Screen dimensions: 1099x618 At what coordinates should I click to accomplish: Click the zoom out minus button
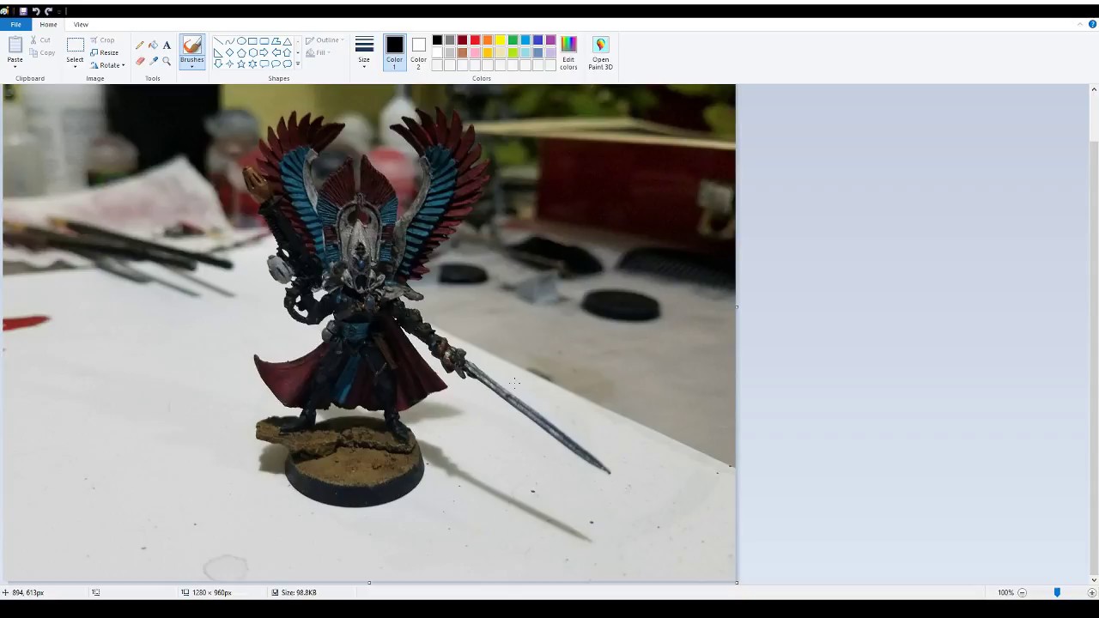coord(1022,592)
